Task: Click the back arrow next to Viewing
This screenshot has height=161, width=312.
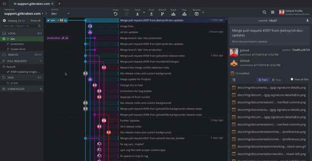Action: pos(4,20)
